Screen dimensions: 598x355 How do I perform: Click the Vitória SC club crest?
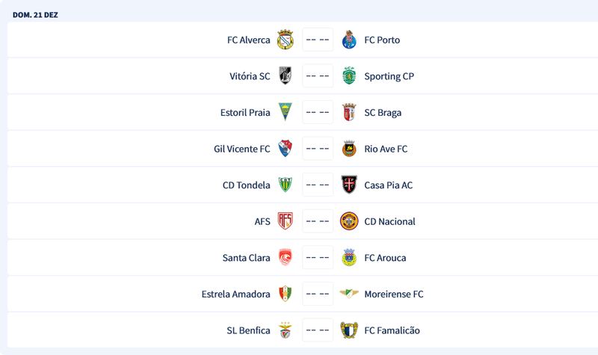285,76
